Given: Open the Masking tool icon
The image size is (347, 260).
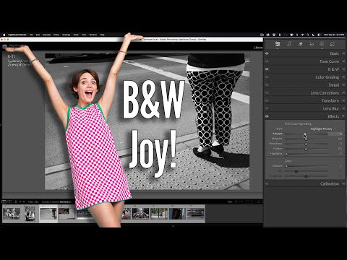Looking at the screenshot, I should coord(322,44).
